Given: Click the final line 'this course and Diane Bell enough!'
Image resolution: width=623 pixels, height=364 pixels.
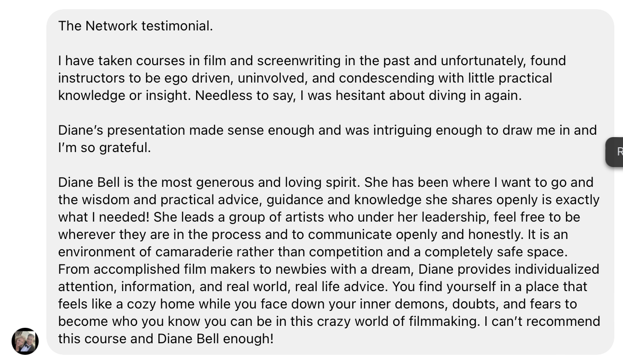Looking at the screenshot, I should tap(166, 339).
